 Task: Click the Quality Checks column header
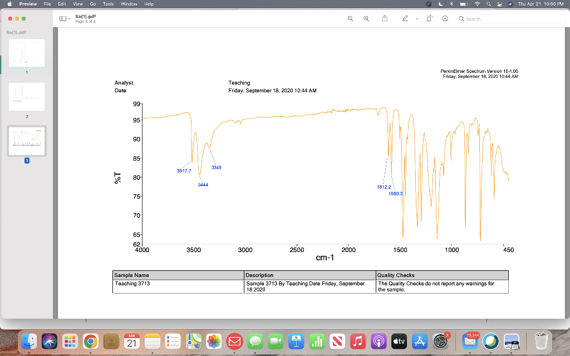point(442,275)
